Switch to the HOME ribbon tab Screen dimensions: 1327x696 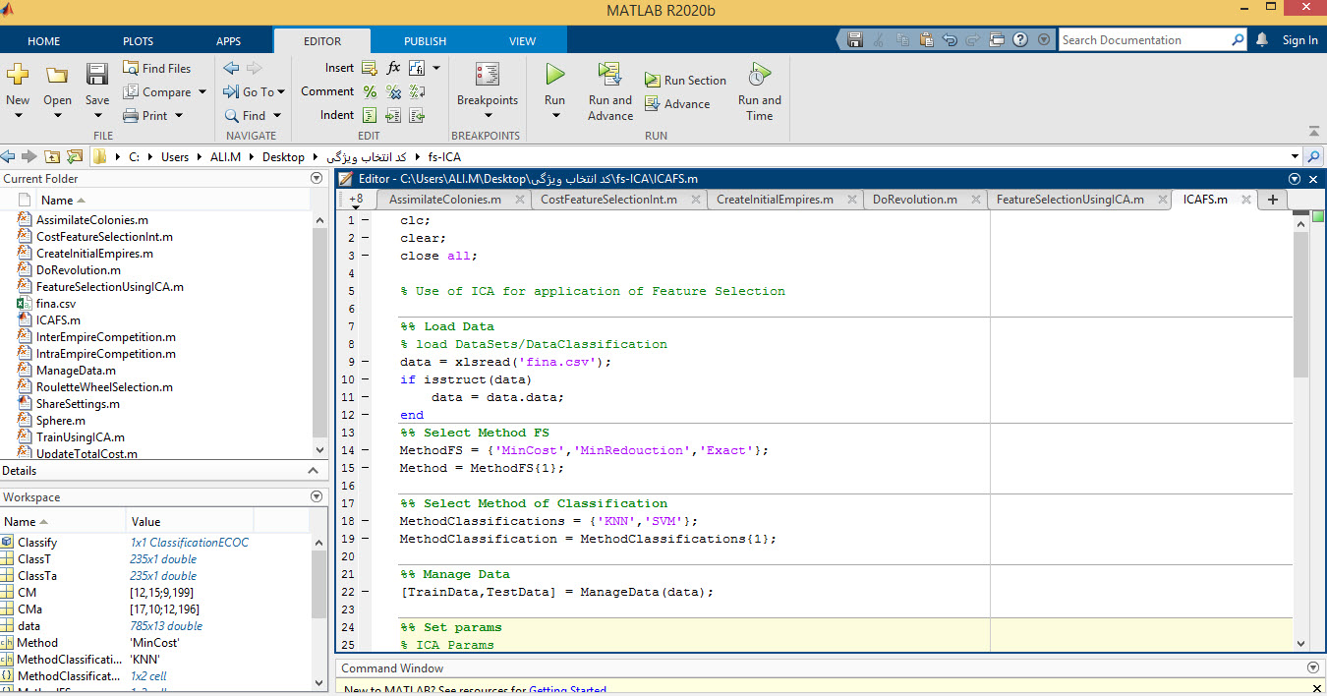pyautogui.click(x=44, y=41)
